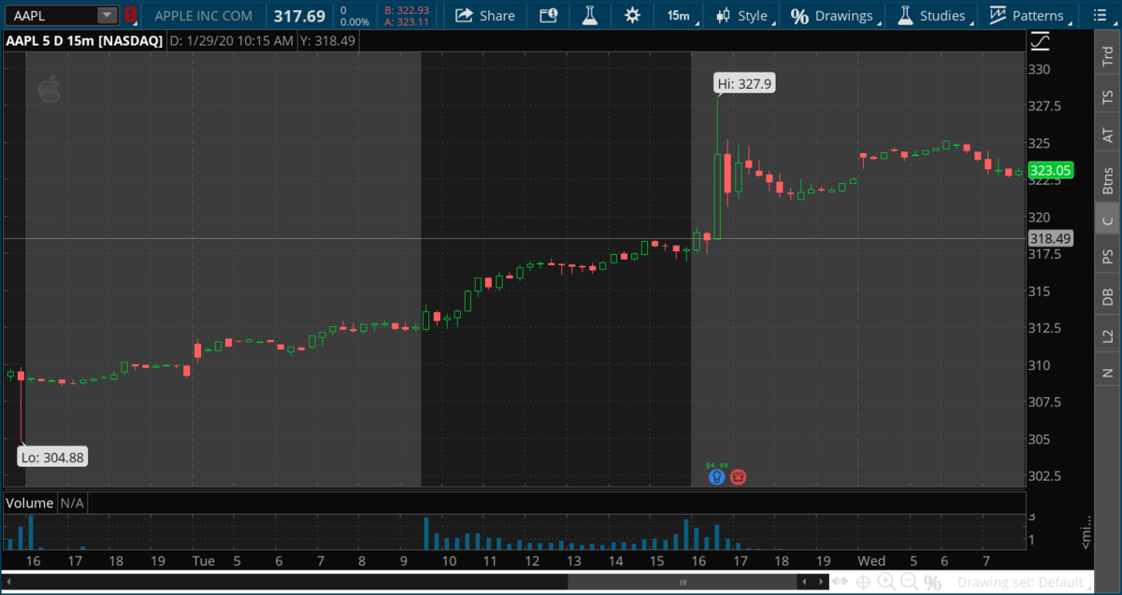Click the A: 323.11 ask quote
This screenshot has width=1122, height=595.
[x=407, y=21]
